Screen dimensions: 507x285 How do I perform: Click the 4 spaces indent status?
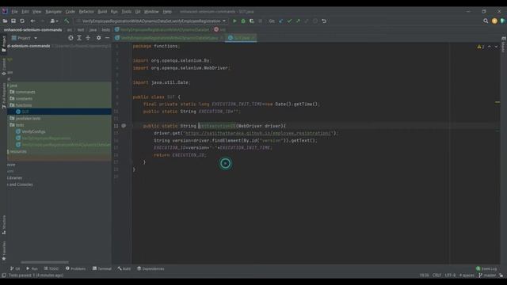tap(467, 275)
